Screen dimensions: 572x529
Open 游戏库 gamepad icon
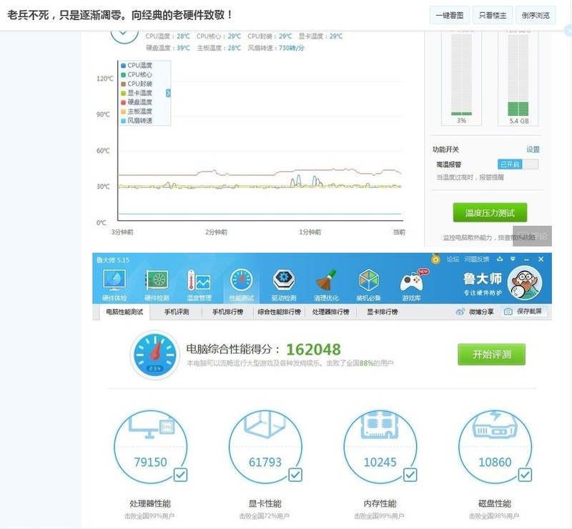(x=413, y=281)
